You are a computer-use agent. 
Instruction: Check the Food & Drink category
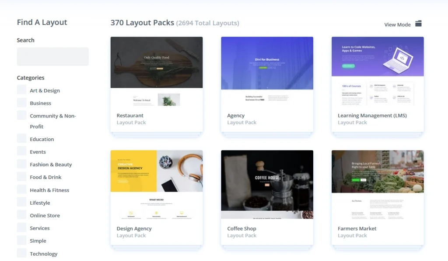pos(21,177)
